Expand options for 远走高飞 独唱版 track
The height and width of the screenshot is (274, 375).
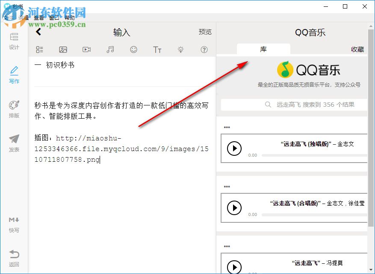(226, 127)
